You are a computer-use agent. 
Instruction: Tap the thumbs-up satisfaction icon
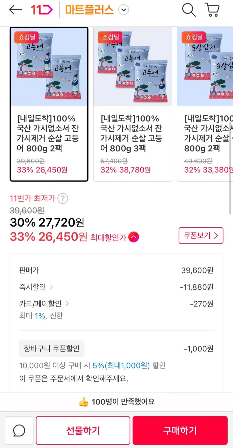[84, 402]
